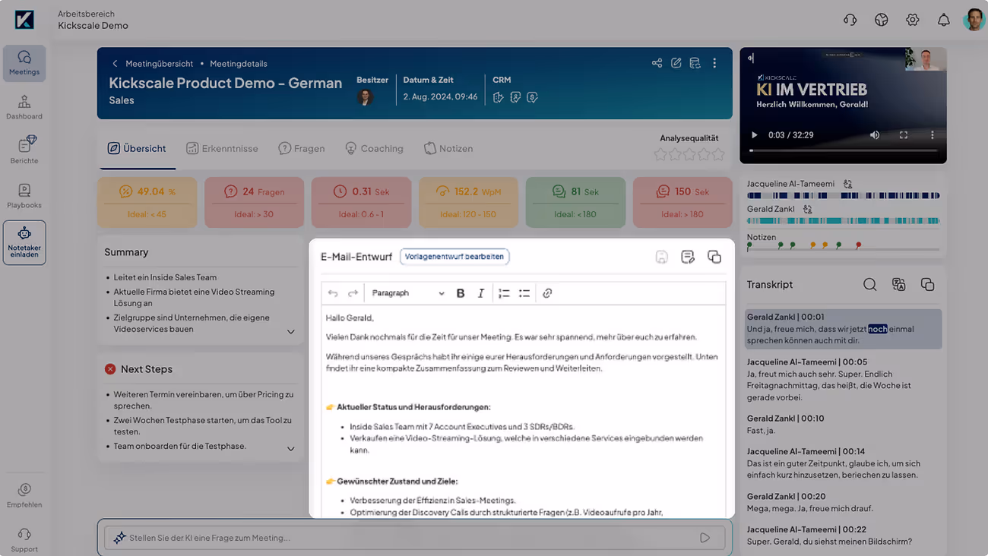Copy the E-Mail-Entwurf content
The height and width of the screenshot is (556, 988).
(714, 257)
